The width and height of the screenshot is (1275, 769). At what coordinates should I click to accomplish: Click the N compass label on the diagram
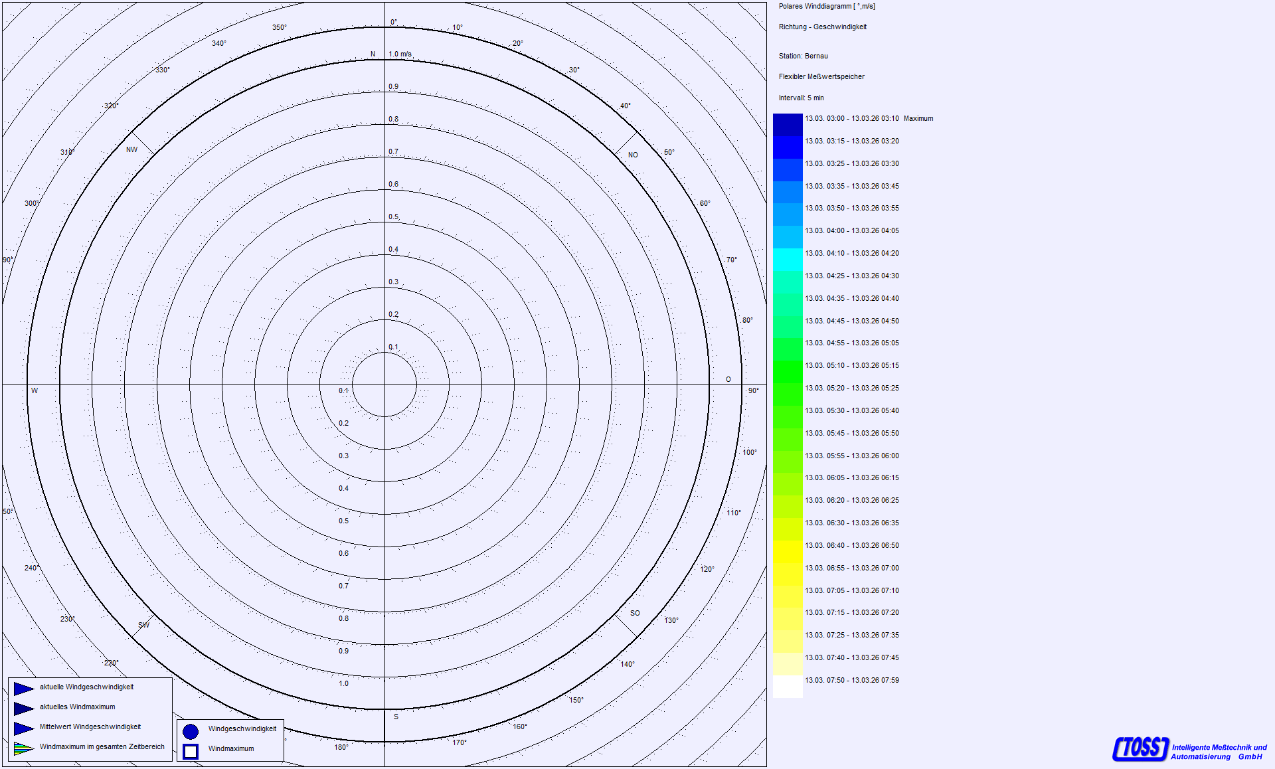(373, 54)
